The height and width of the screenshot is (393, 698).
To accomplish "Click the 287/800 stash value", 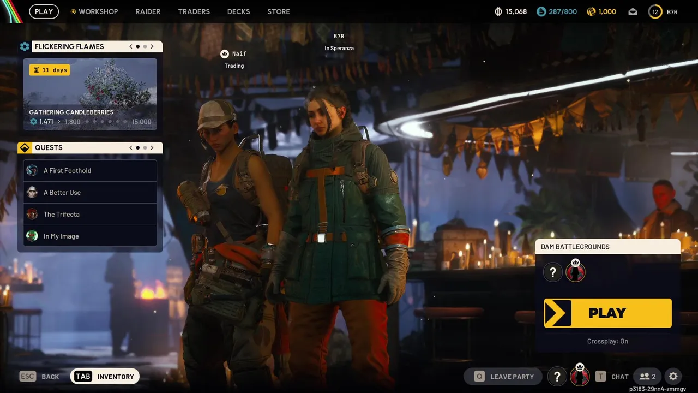I will coord(563,11).
